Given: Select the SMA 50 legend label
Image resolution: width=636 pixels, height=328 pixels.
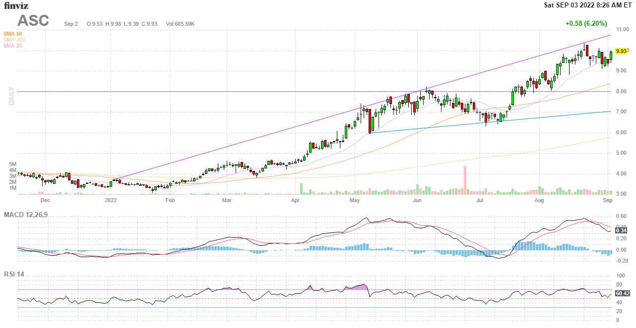Looking at the screenshot, I should [12, 34].
